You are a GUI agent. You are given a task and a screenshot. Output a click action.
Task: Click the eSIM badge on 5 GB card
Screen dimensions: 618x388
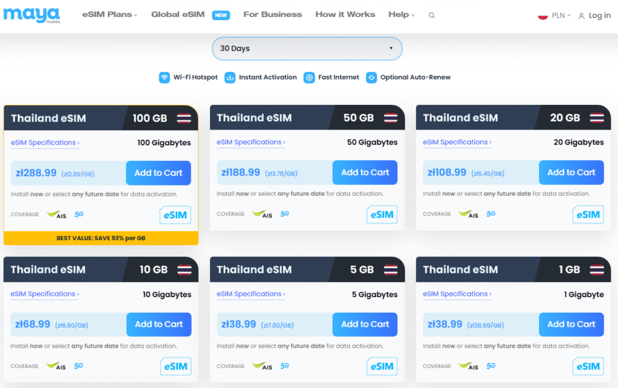[x=382, y=367]
